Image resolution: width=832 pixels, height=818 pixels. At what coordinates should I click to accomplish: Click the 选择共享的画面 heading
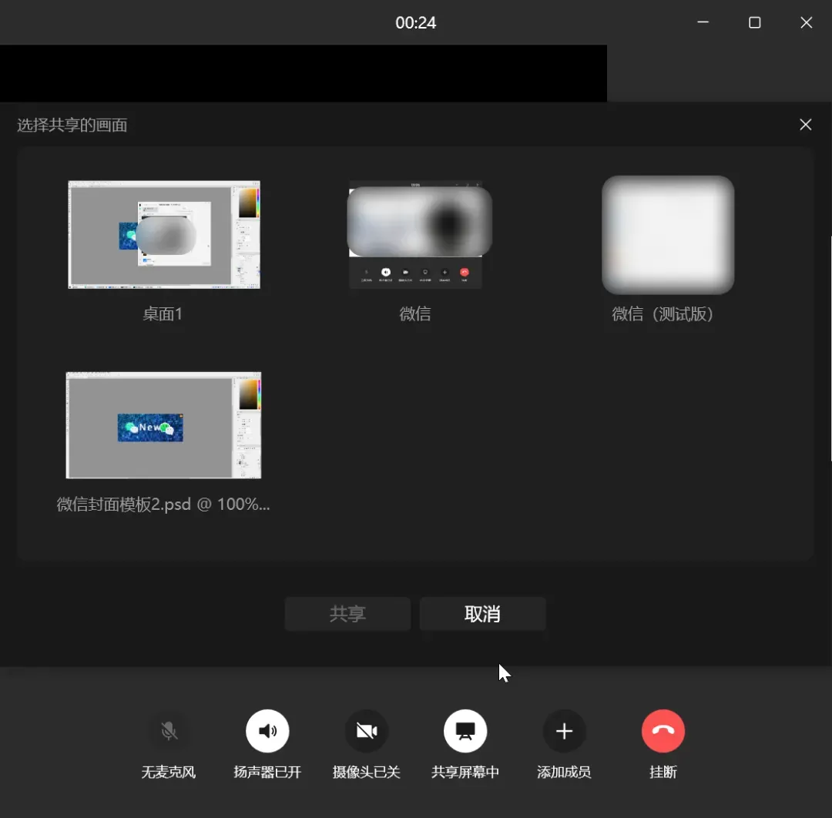72,126
